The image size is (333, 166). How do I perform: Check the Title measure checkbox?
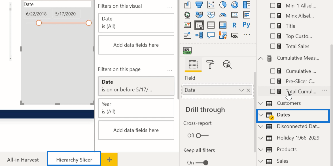point(272,26)
